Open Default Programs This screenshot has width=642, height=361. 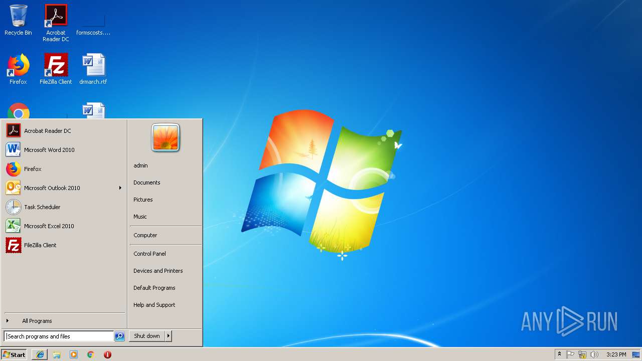(165, 288)
